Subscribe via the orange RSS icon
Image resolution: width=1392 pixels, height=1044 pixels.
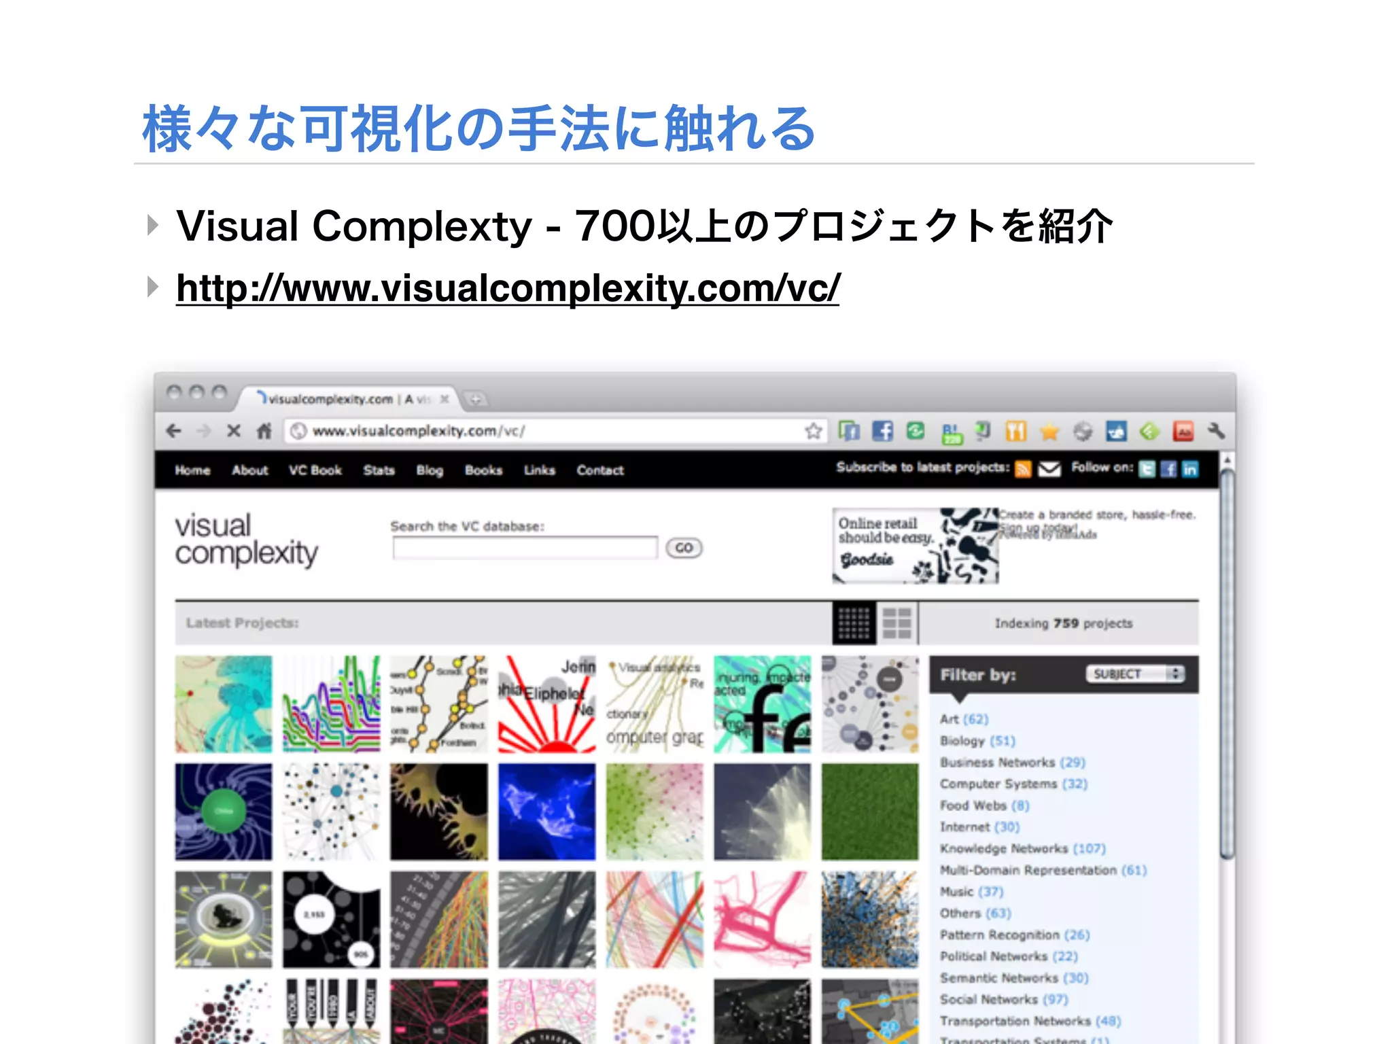click(1022, 469)
